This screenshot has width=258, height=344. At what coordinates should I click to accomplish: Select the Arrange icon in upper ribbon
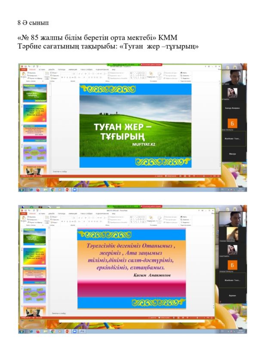[x=151, y=74]
